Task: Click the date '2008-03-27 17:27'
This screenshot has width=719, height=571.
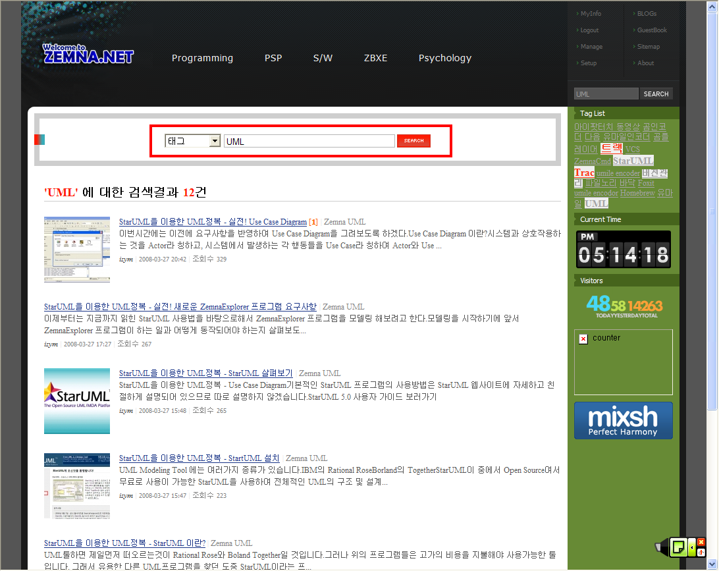Action: click(88, 344)
